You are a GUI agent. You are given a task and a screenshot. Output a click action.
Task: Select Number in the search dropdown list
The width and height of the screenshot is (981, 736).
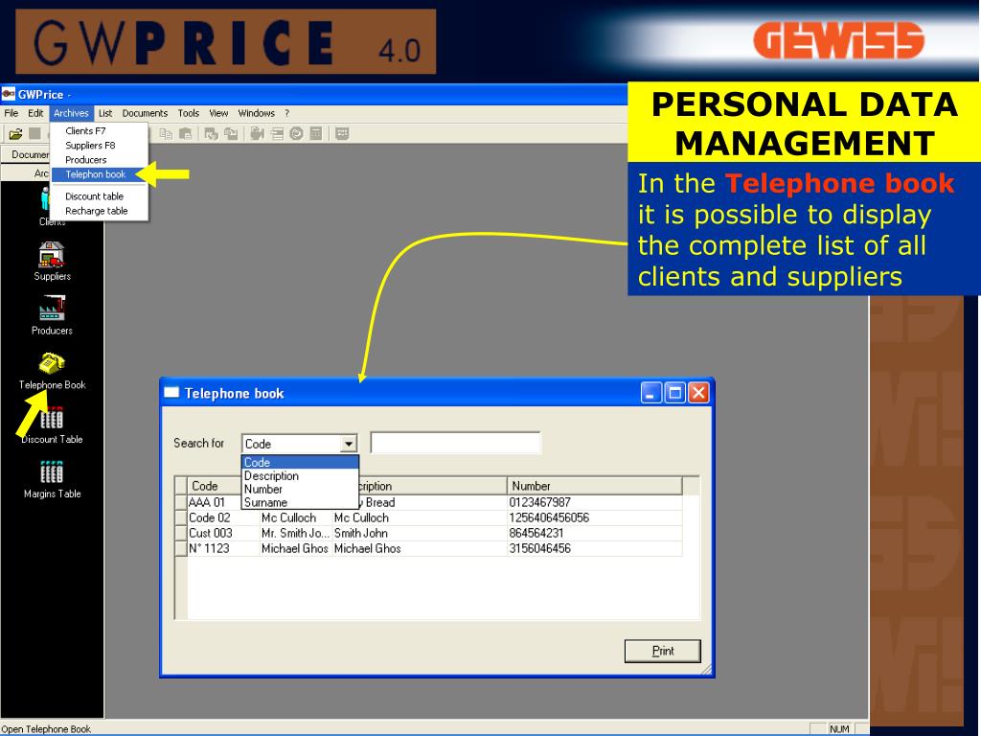[300, 489]
